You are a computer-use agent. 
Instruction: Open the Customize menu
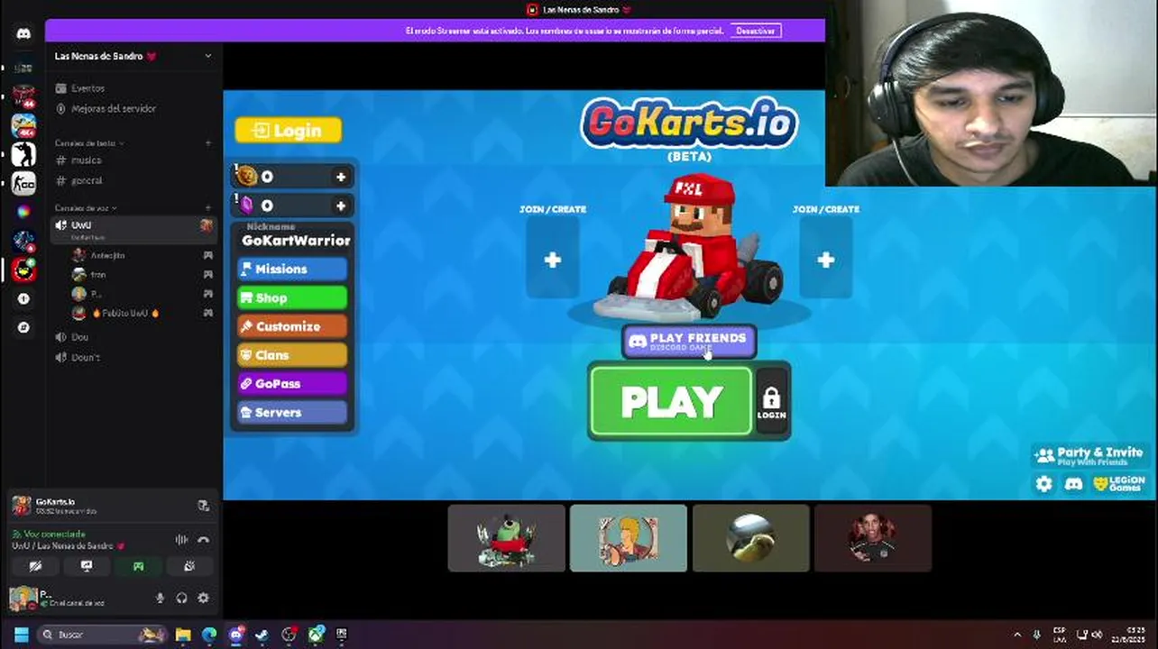pyautogui.click(x=292, y=326)
